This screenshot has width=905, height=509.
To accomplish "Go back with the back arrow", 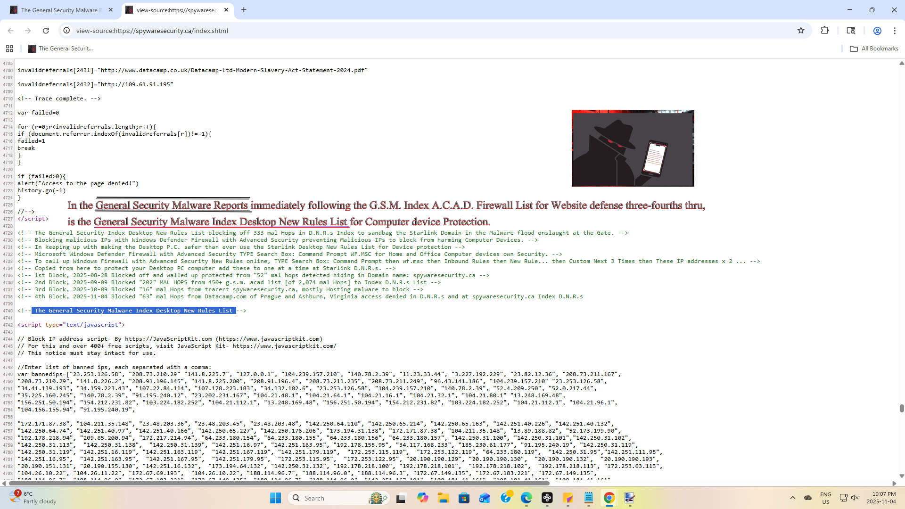I will pyautogui.click(x=10, y=31).
